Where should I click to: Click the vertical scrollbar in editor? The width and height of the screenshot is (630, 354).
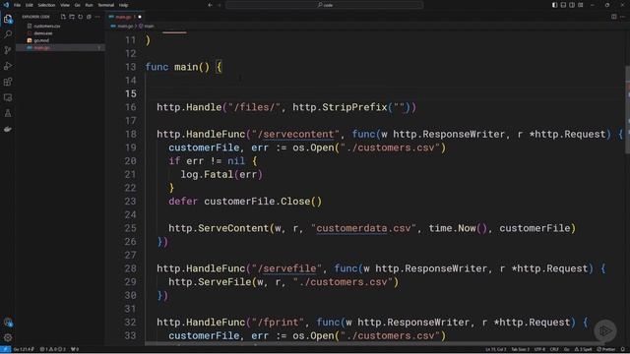click(x=627, y=110)
